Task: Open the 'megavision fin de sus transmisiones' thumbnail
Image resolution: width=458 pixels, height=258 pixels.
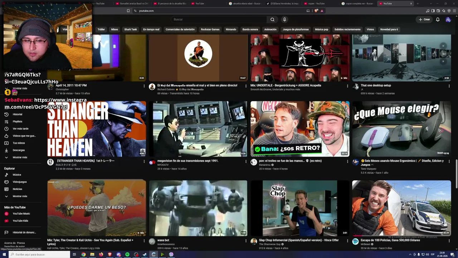Action: point(198,129)
